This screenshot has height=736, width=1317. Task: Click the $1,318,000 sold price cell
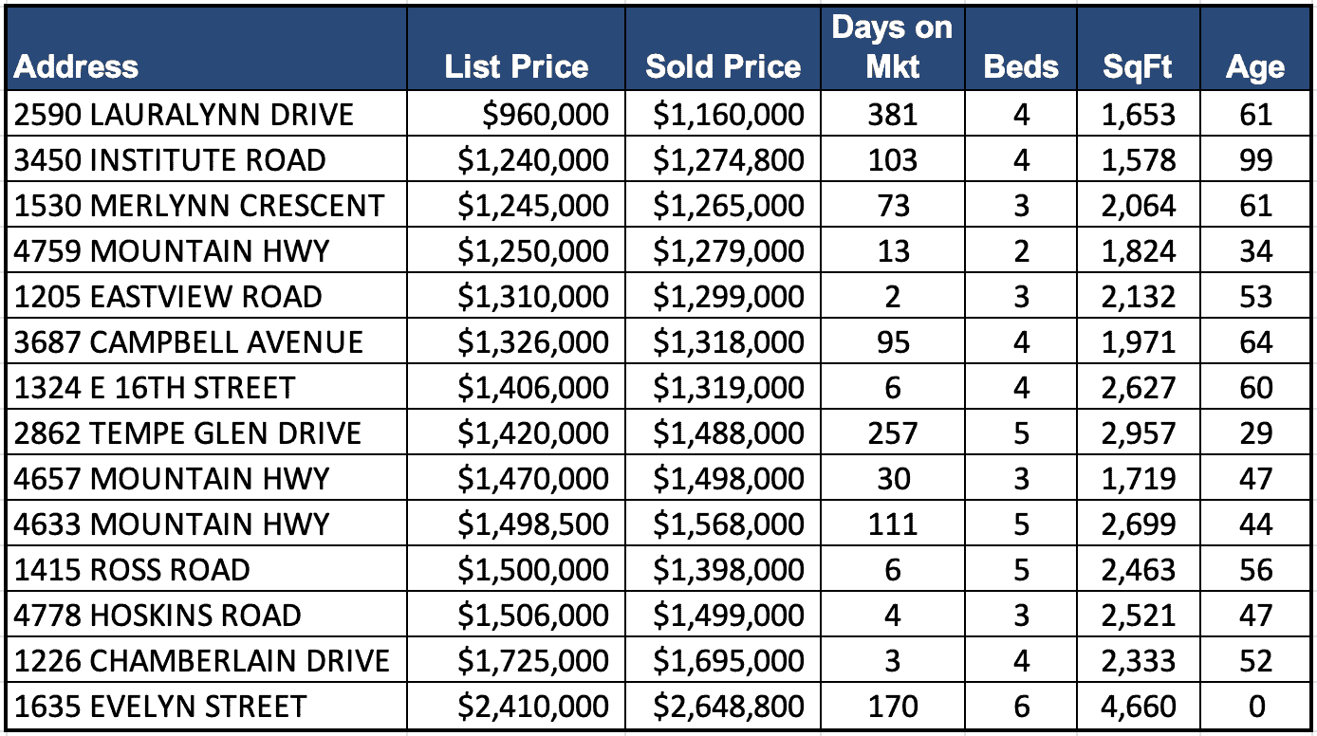728,342
